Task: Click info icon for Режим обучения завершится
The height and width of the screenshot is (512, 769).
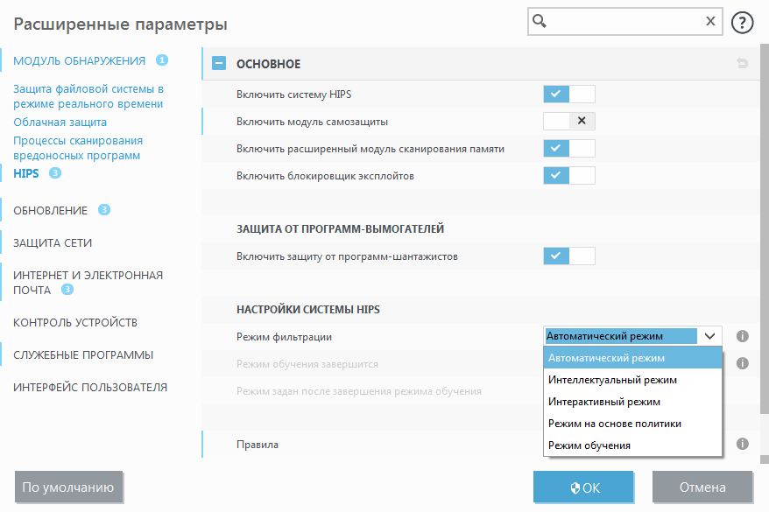Action: [742, 362]
